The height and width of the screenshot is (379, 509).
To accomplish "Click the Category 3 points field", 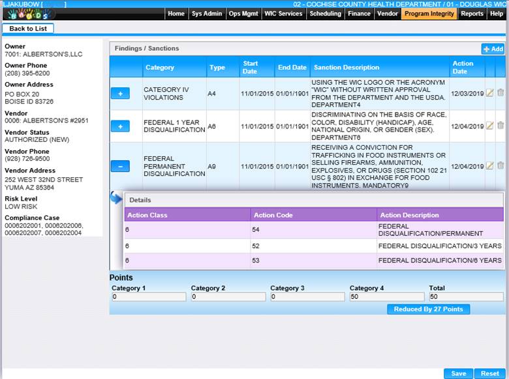I will coord(308,297).
